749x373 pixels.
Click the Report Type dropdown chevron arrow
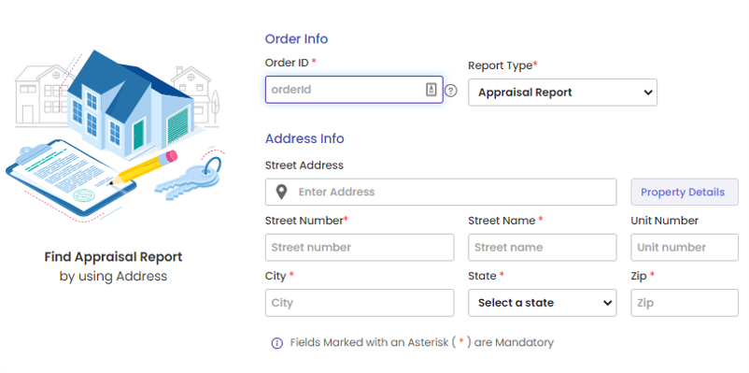(648, 93)
